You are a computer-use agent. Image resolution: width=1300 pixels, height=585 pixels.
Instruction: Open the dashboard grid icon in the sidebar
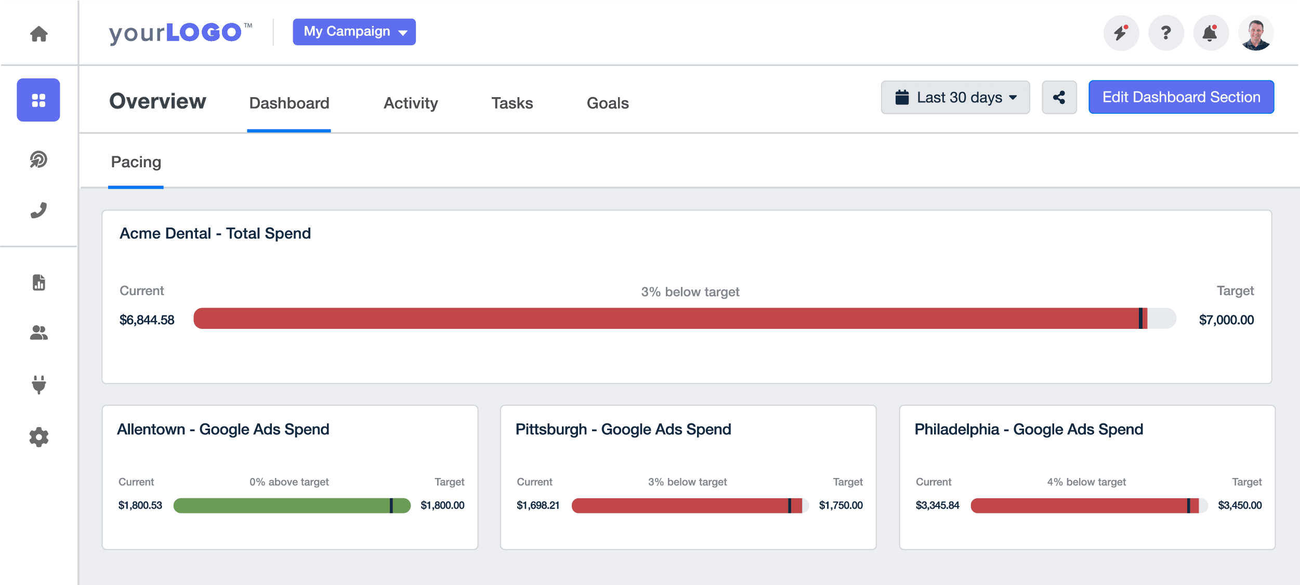[x=38, y=99]
